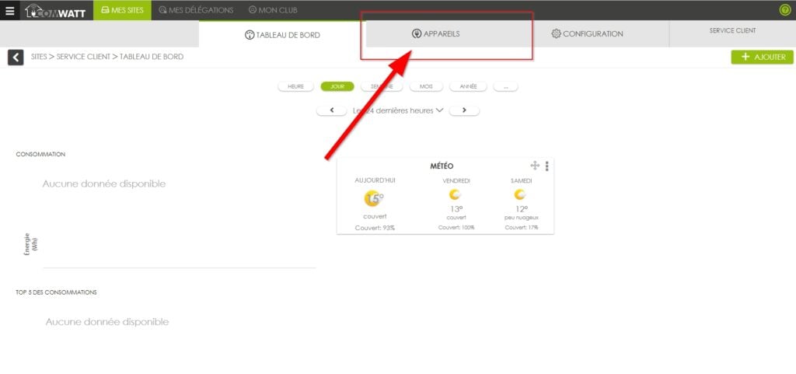Click Vendredi's weather forecast icon
Viewport: 796px width, 374px height.
[456, 194]
